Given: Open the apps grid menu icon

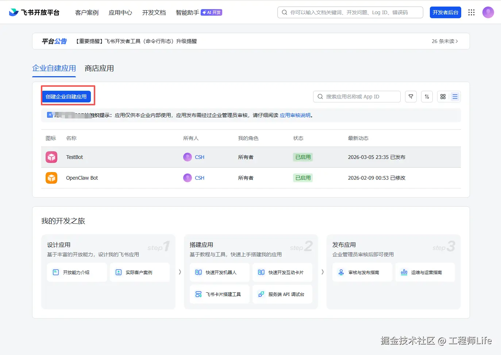Looking at the screenshot, I should pyautogui.click(x=471, y=12).
